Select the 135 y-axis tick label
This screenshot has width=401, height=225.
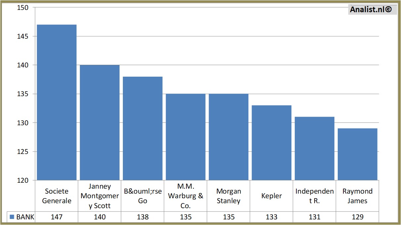23,94
